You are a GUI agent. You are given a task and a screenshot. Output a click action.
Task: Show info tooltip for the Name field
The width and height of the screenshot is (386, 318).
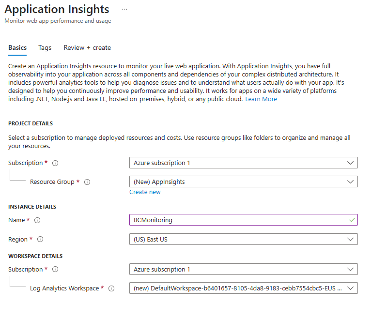click(x=37, y=220)
